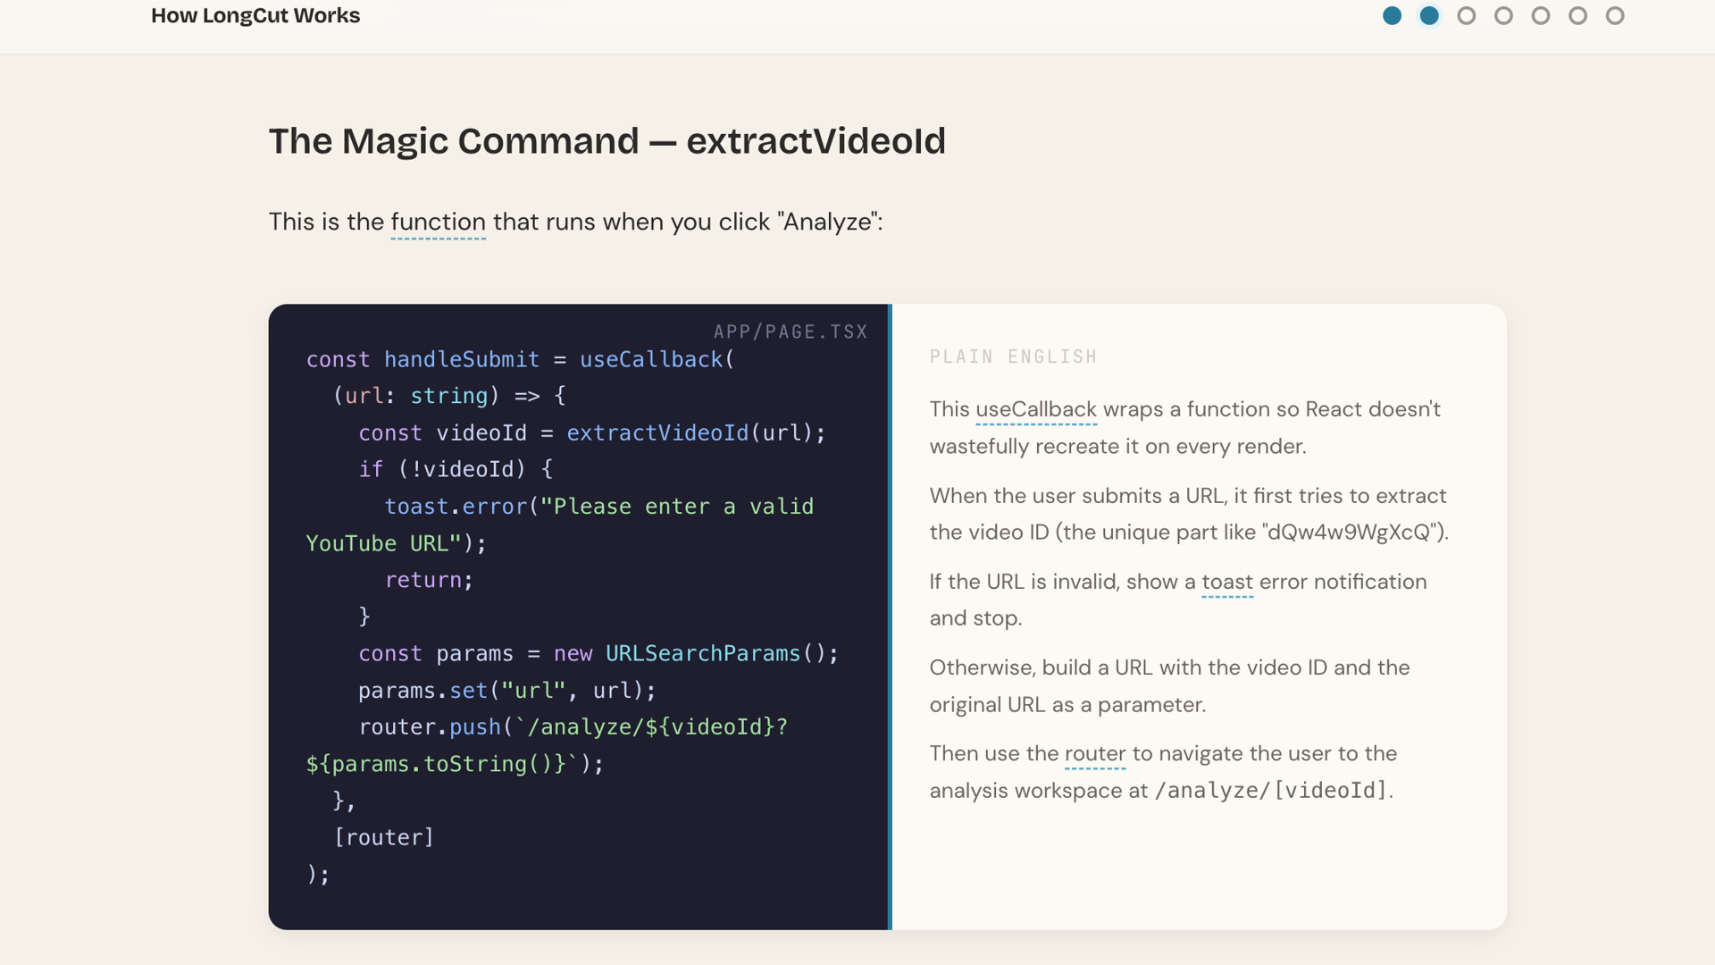Click the extractVideoId call in code
Viewport: 1715px width, 965px height.
click(657, 432)
